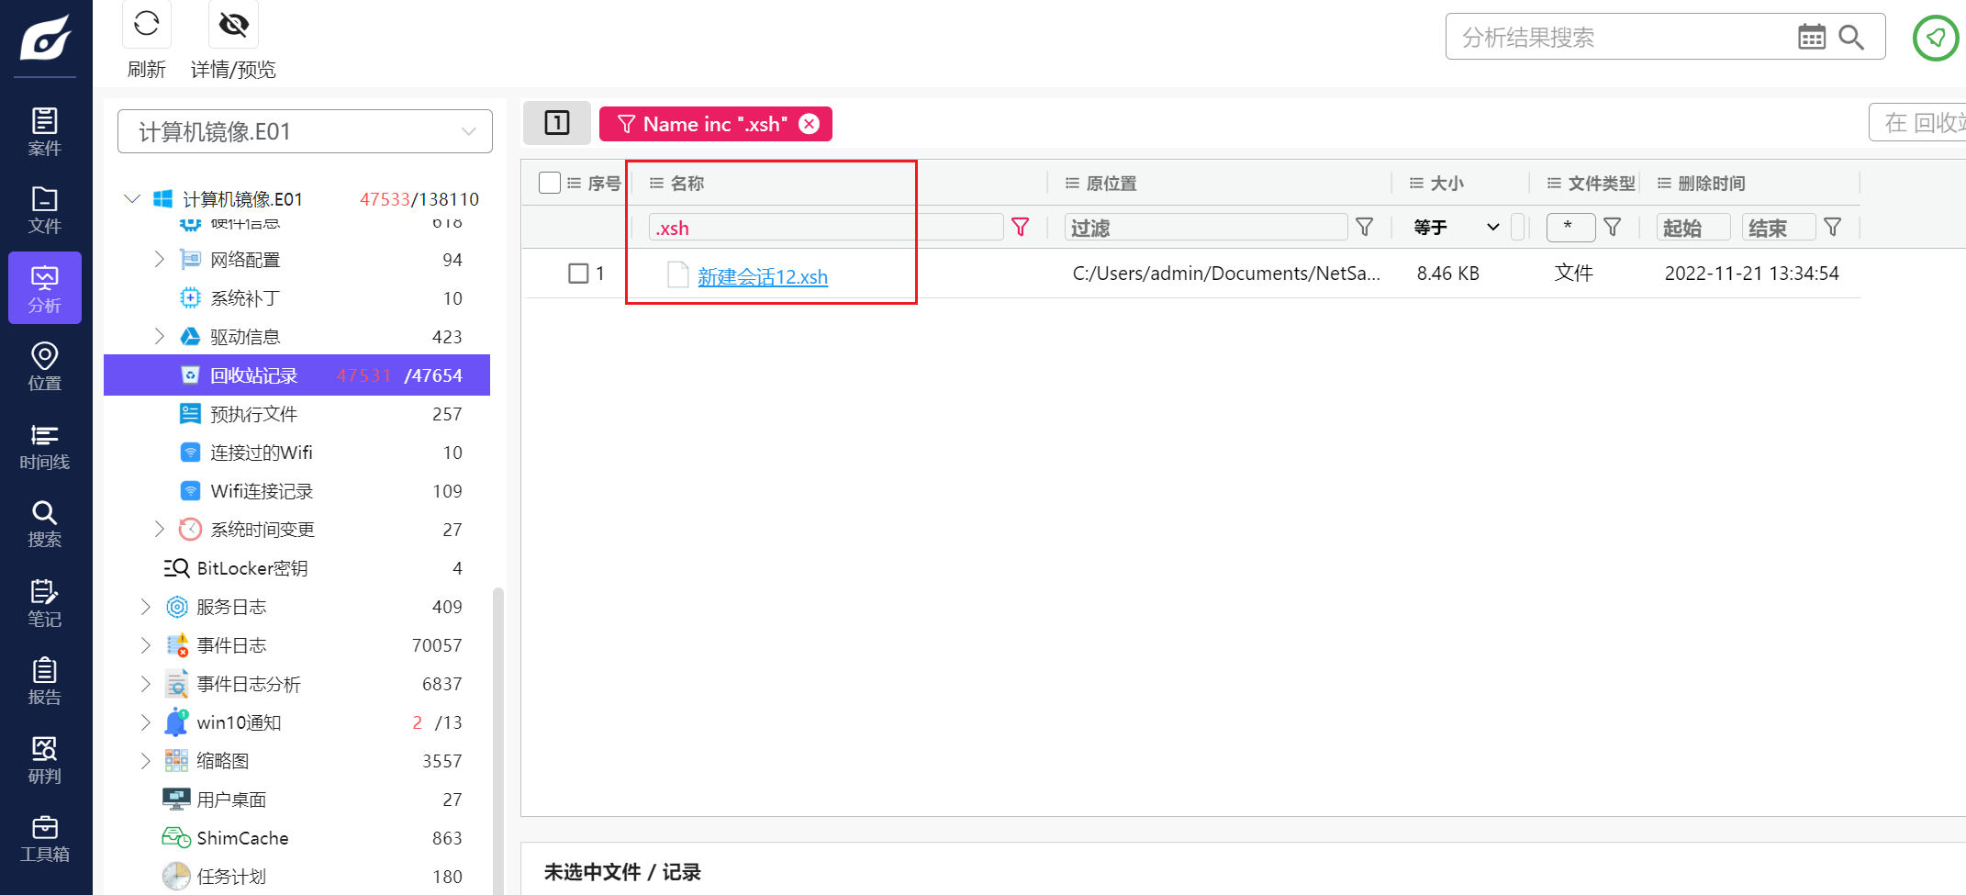Open the 新建会话12.xsh file link
Viewport: 1966px width, 895px height.
coord(762,276)
